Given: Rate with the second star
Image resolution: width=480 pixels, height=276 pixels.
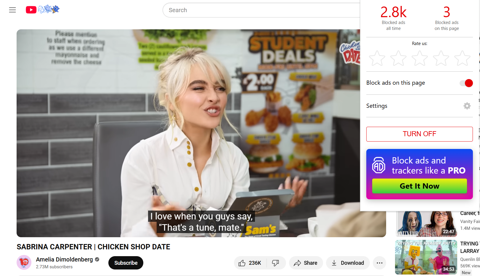Looking at the screenshot, I should click(x=398, y=58).
